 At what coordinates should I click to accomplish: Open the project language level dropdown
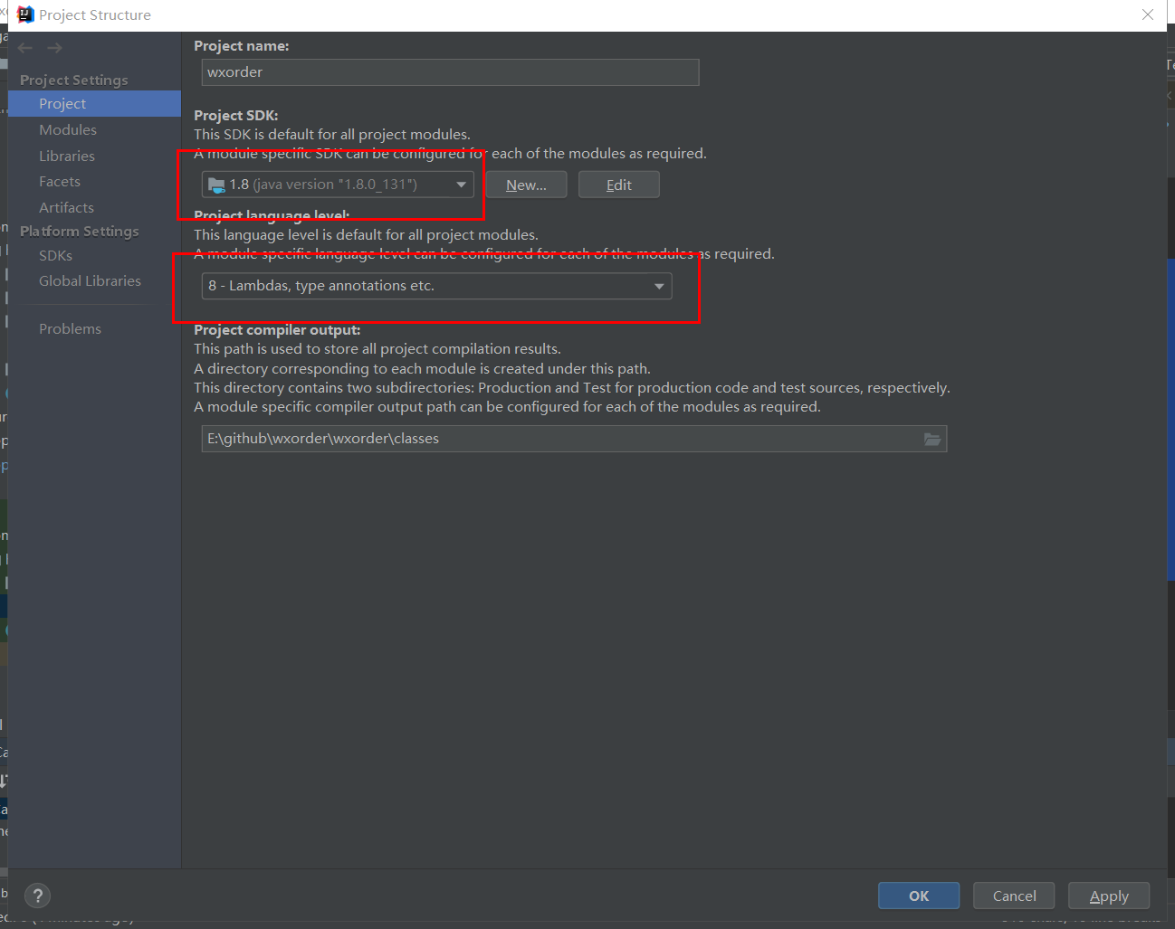tap(436, 286)
